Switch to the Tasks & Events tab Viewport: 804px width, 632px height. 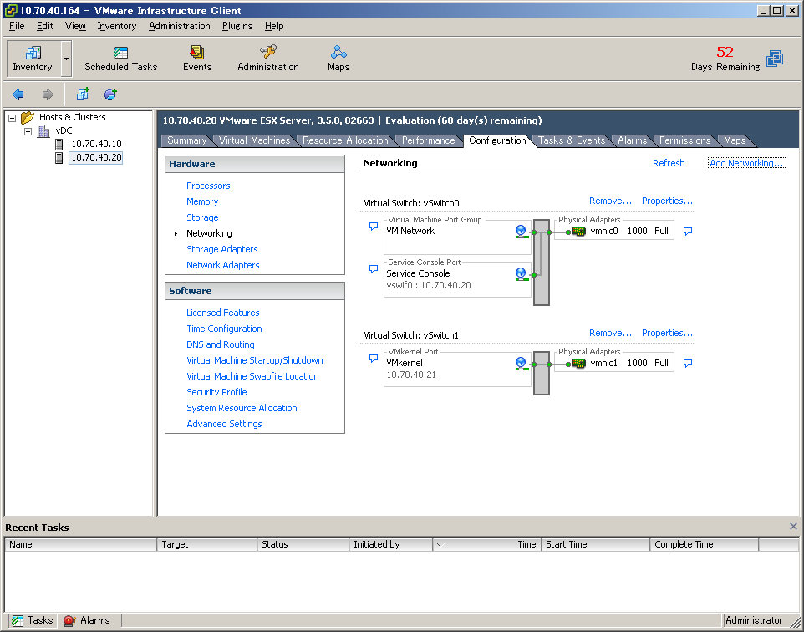[572, 140]
